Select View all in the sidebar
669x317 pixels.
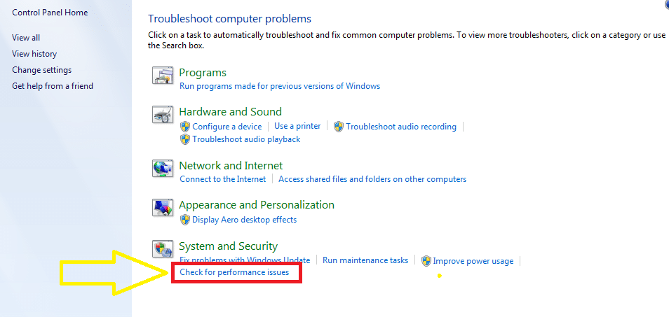(x=26, y=38)
